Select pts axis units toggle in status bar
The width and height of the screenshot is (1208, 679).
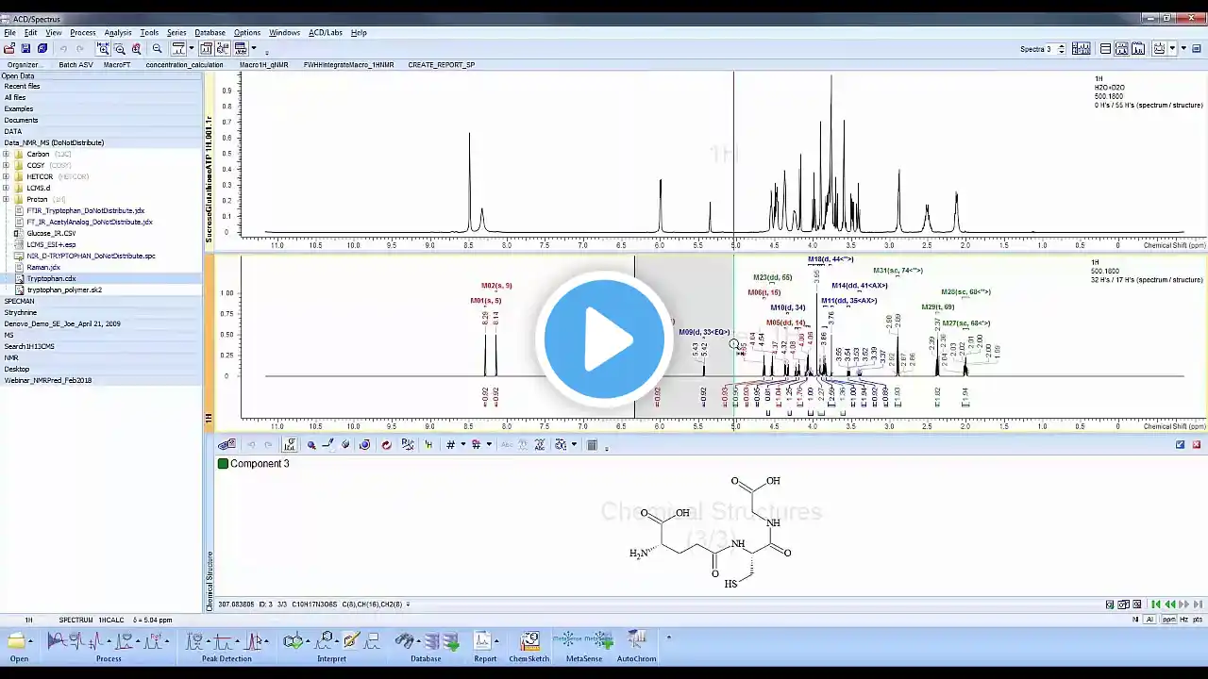pyautogui.click(x=1198, y=620)
